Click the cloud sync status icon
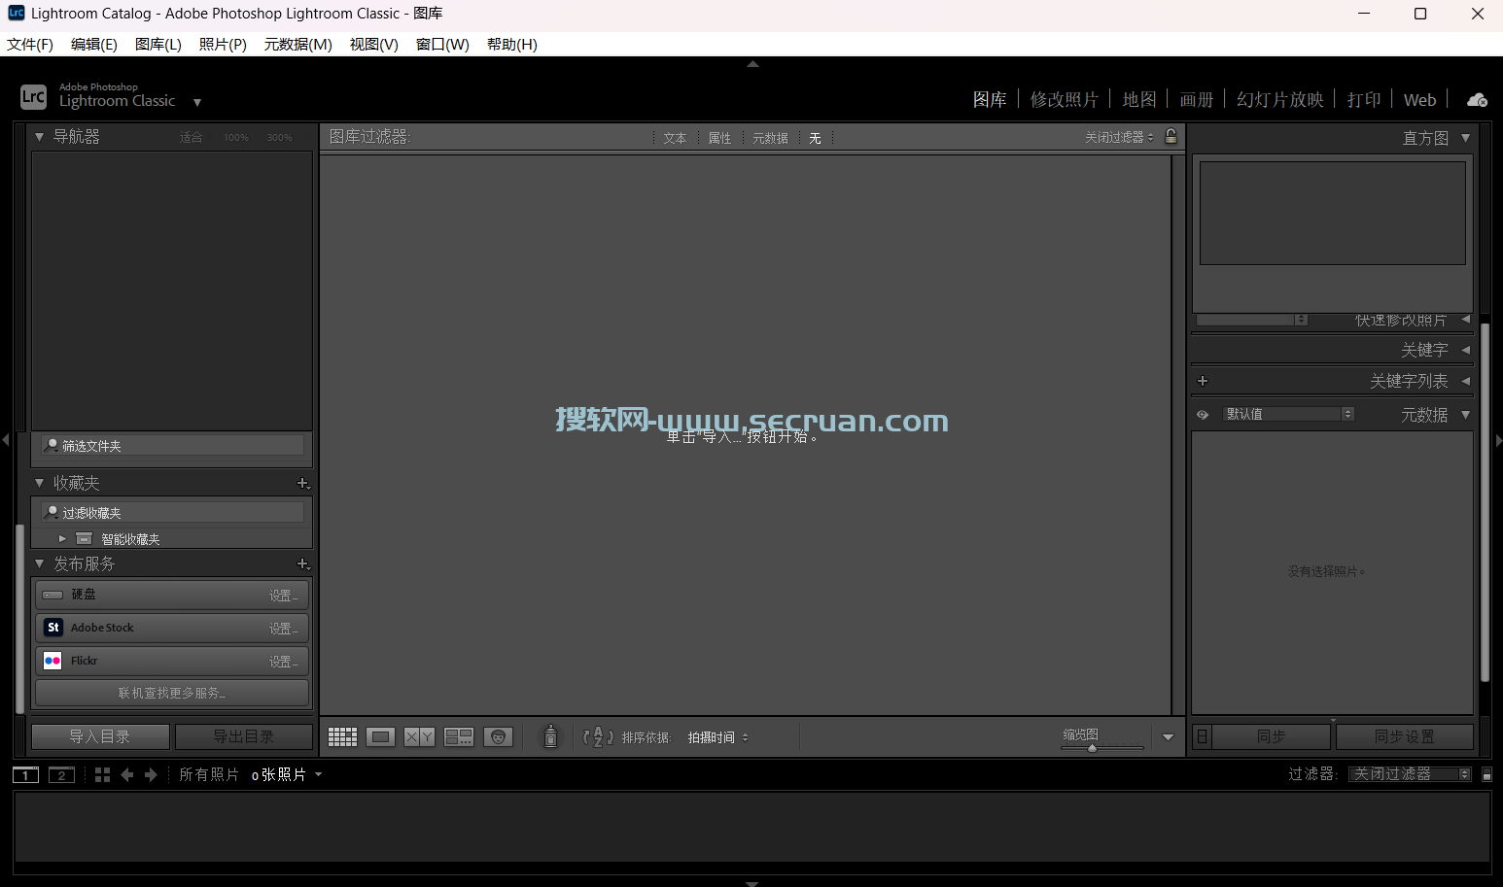This screenshot has height=887, width=1503. coord(1477,100)
